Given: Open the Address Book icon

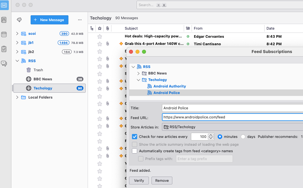Looking at the screenshot, I should [4, 20].
